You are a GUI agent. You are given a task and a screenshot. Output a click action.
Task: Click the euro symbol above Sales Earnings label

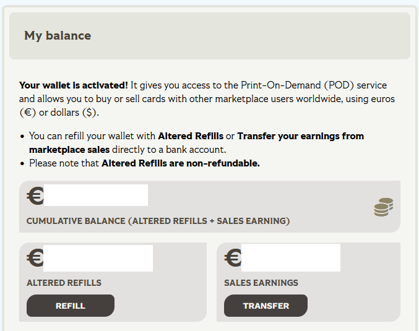point(233,257)
